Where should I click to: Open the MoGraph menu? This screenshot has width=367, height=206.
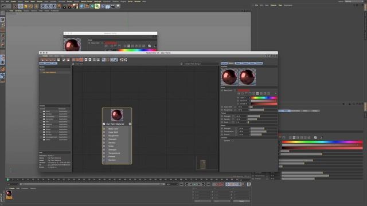click(x=97, y=1)
